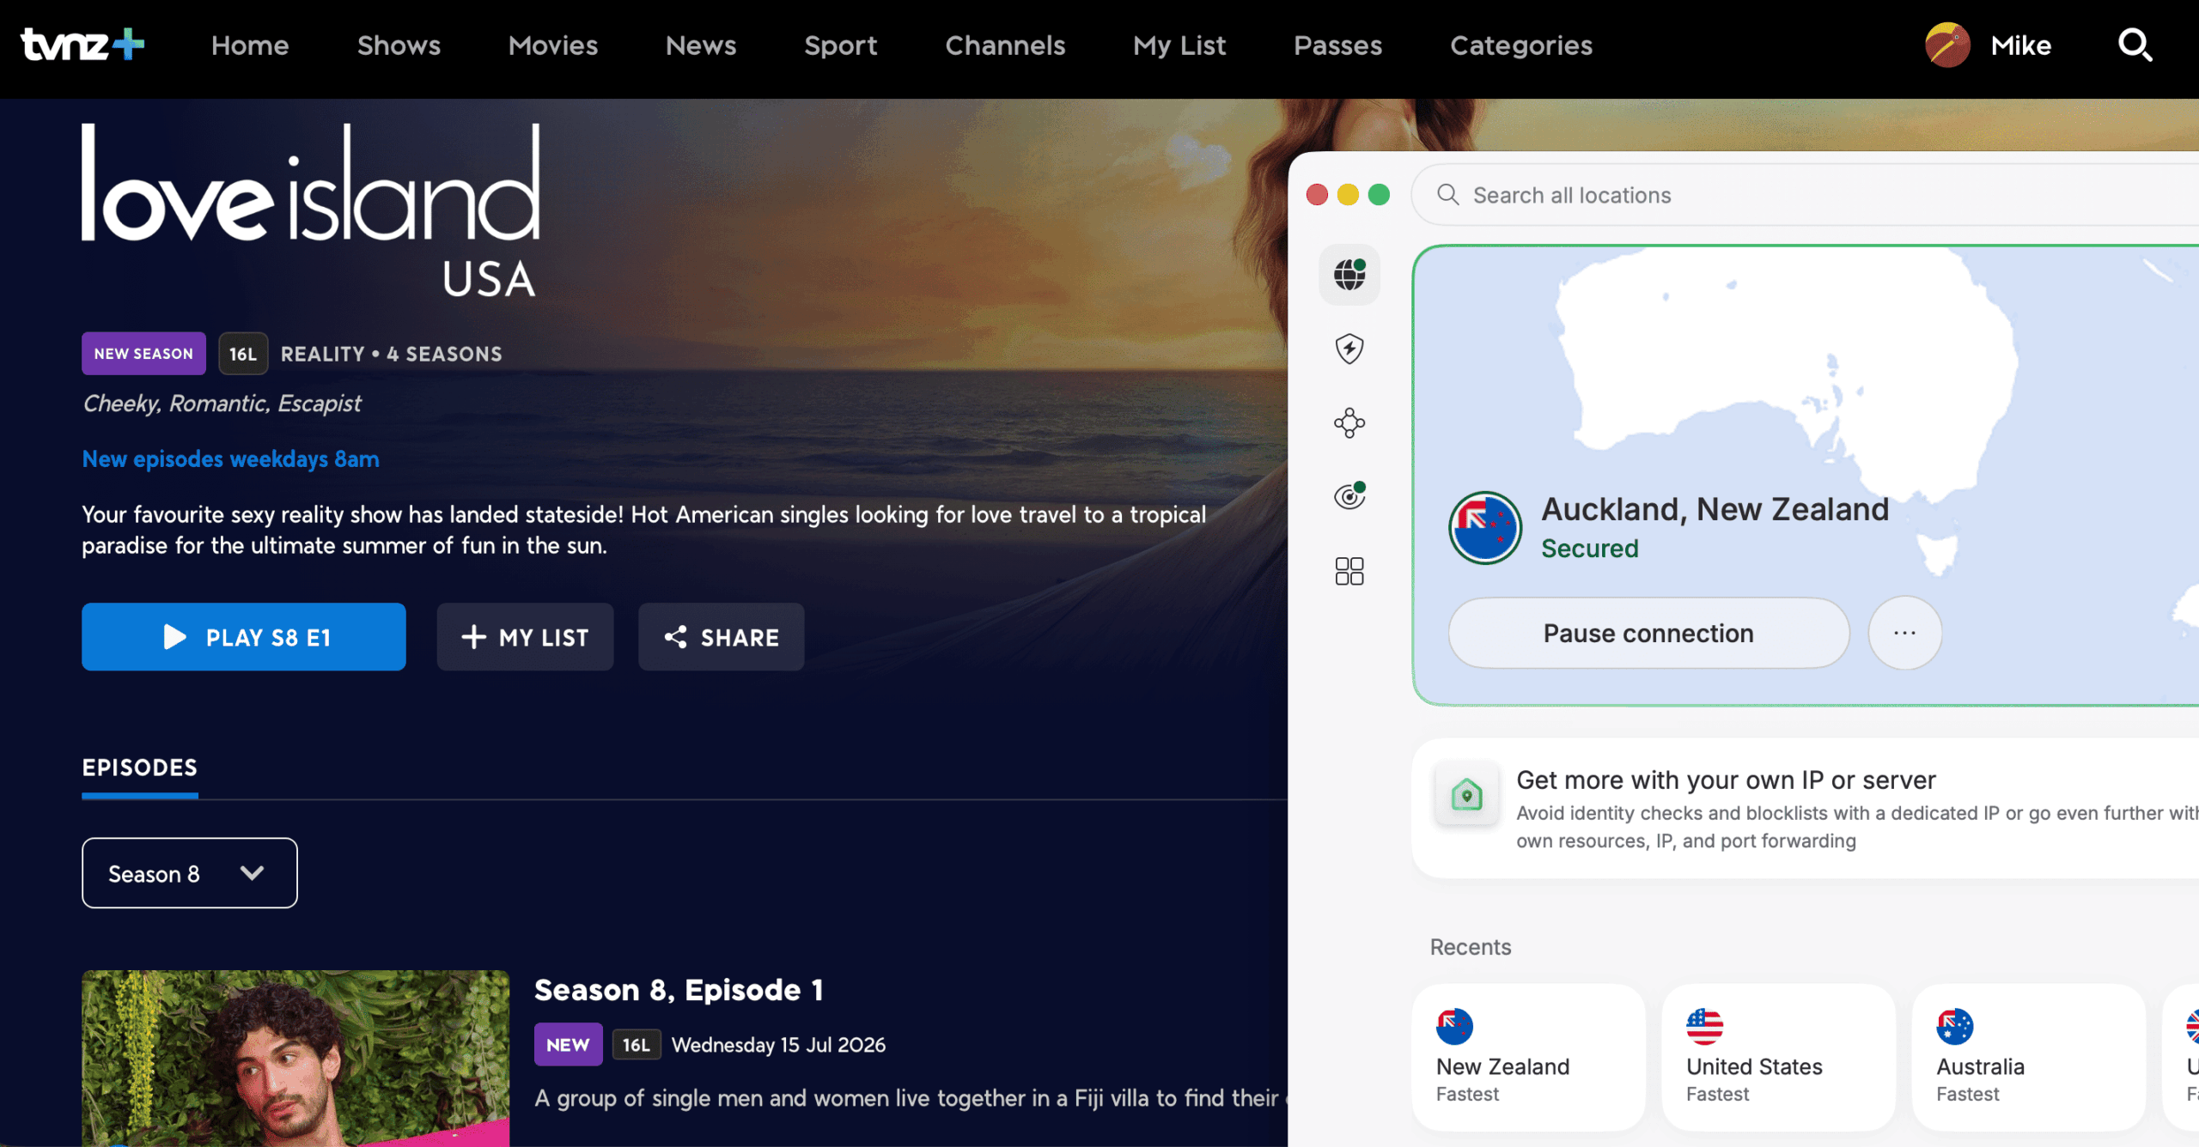Click the Secured status text
The height and width of the screenshot is (1147, 2199).
tap(1590, 549)
